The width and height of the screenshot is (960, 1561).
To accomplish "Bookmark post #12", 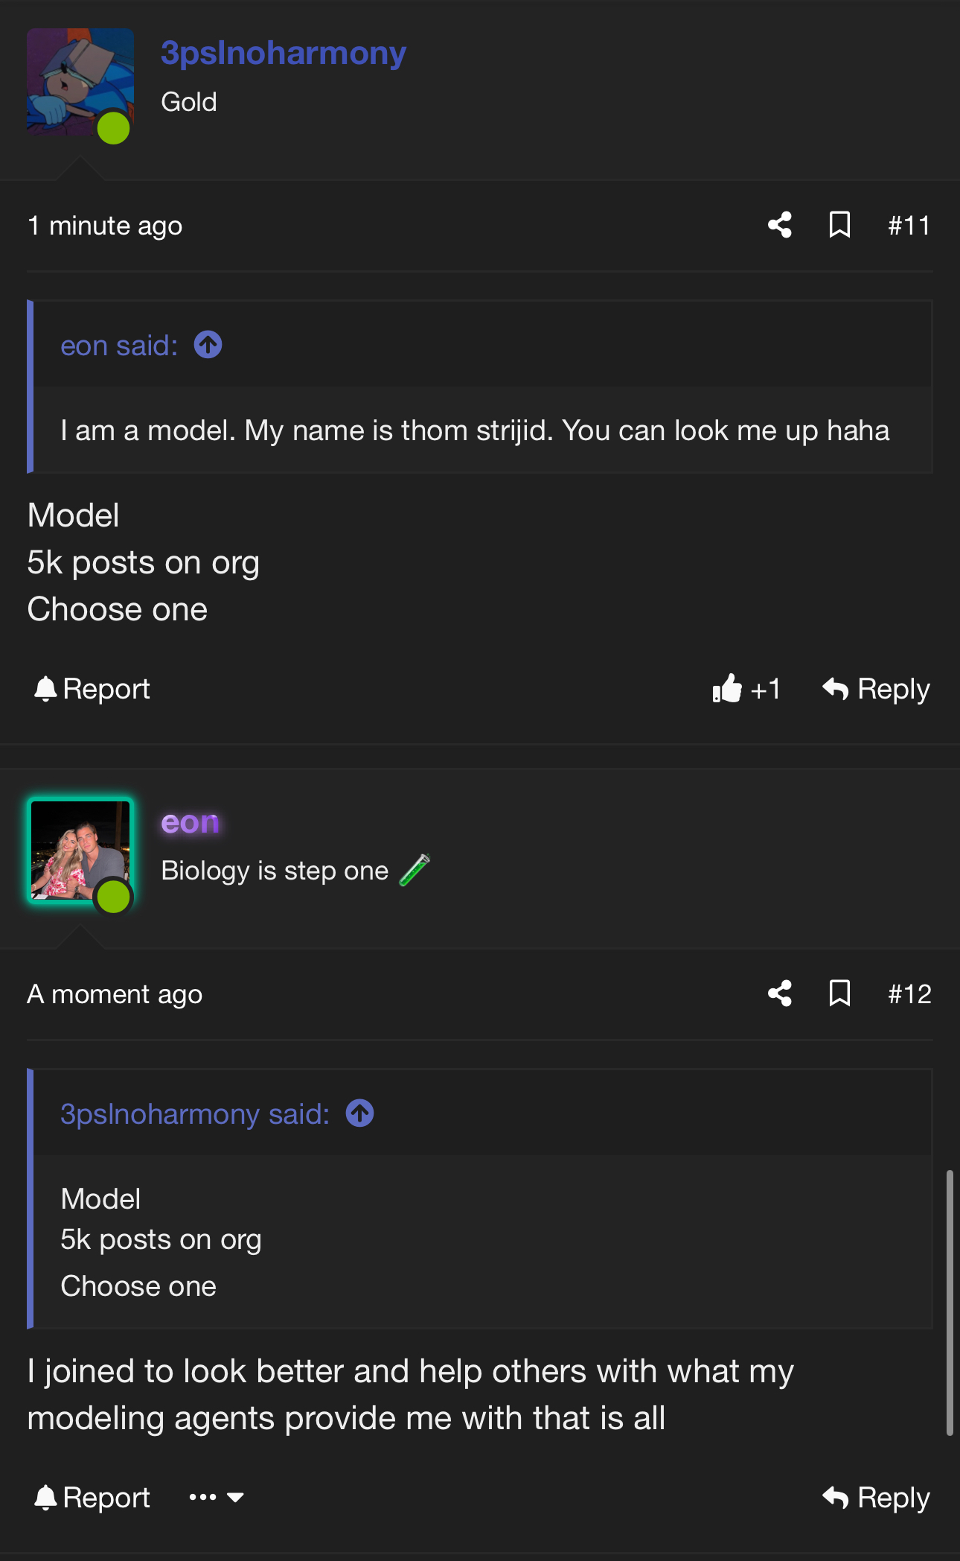I will (839, 993).
